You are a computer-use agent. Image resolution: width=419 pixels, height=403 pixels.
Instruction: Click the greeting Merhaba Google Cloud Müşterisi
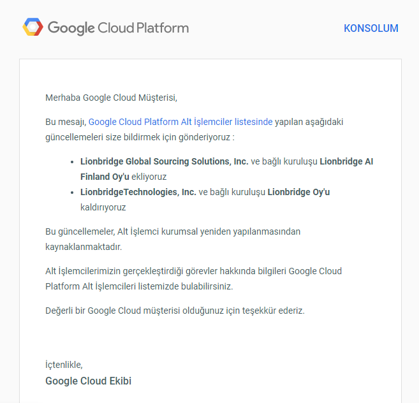point(111,98)
